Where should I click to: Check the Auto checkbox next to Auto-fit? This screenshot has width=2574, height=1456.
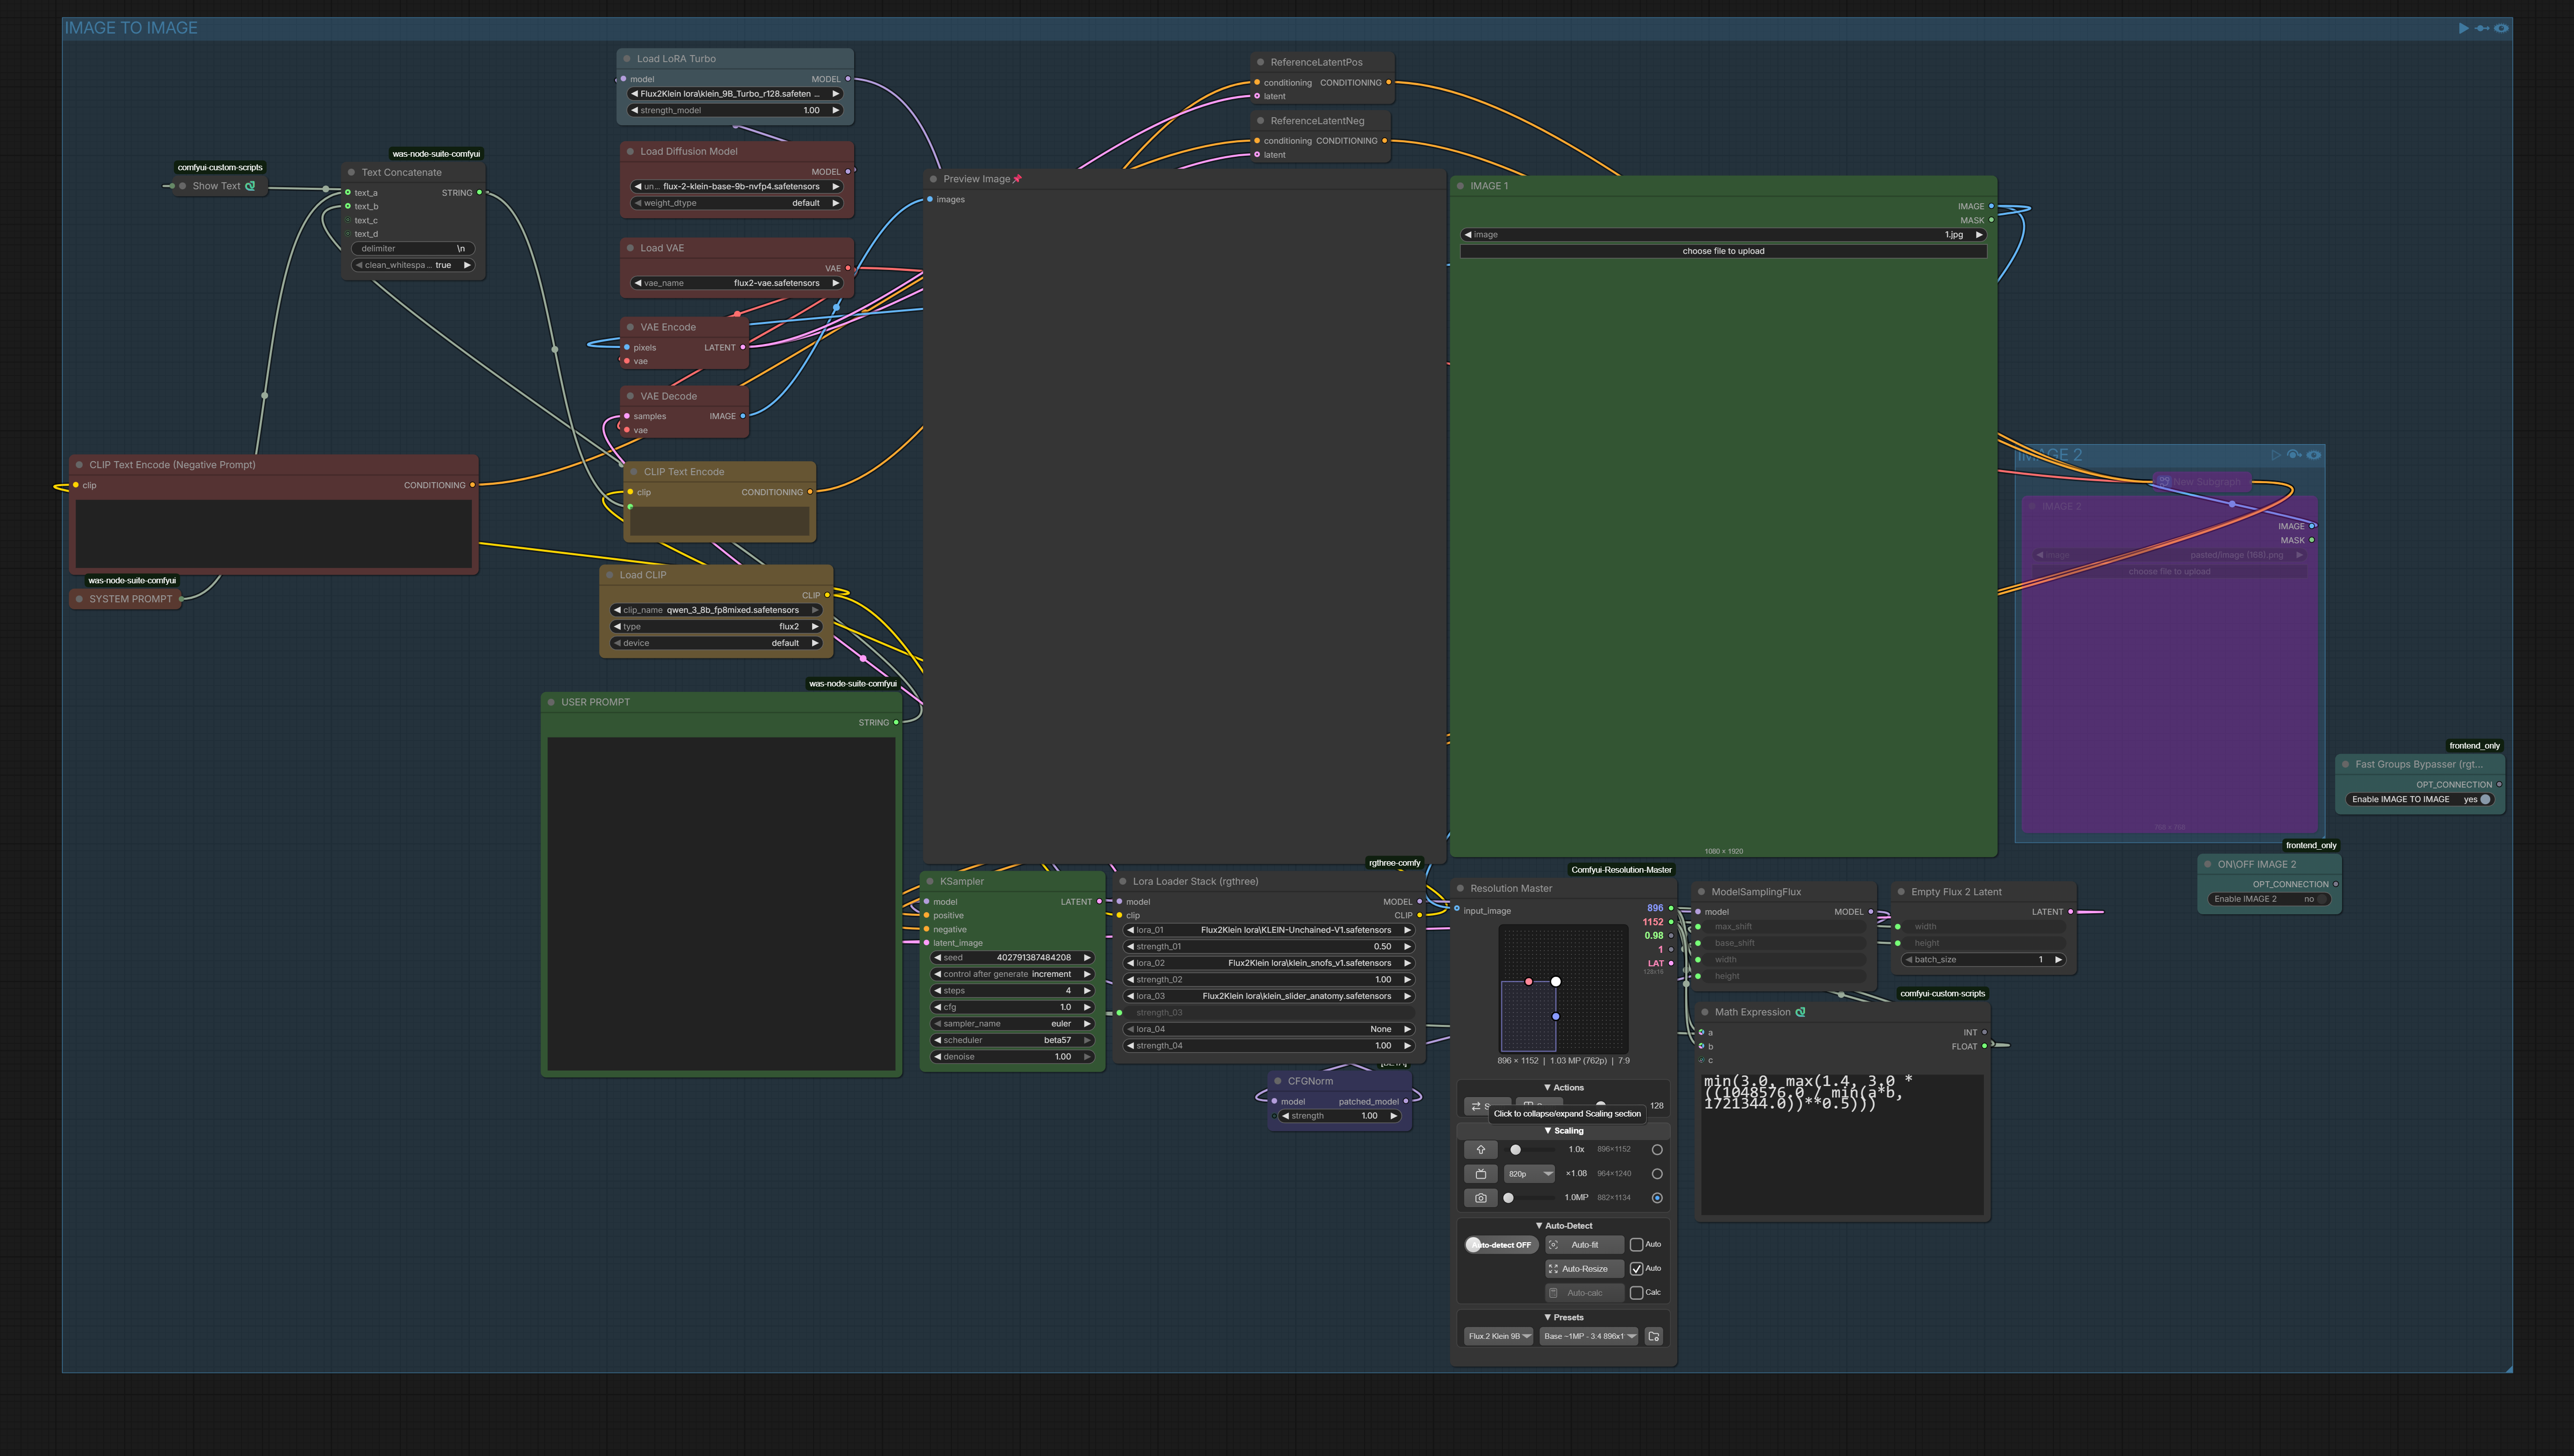click(1637, 1245)
